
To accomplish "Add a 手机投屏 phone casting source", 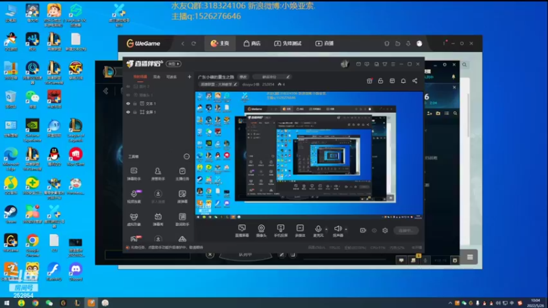I will pyautogui.click(x=280, y=231).
